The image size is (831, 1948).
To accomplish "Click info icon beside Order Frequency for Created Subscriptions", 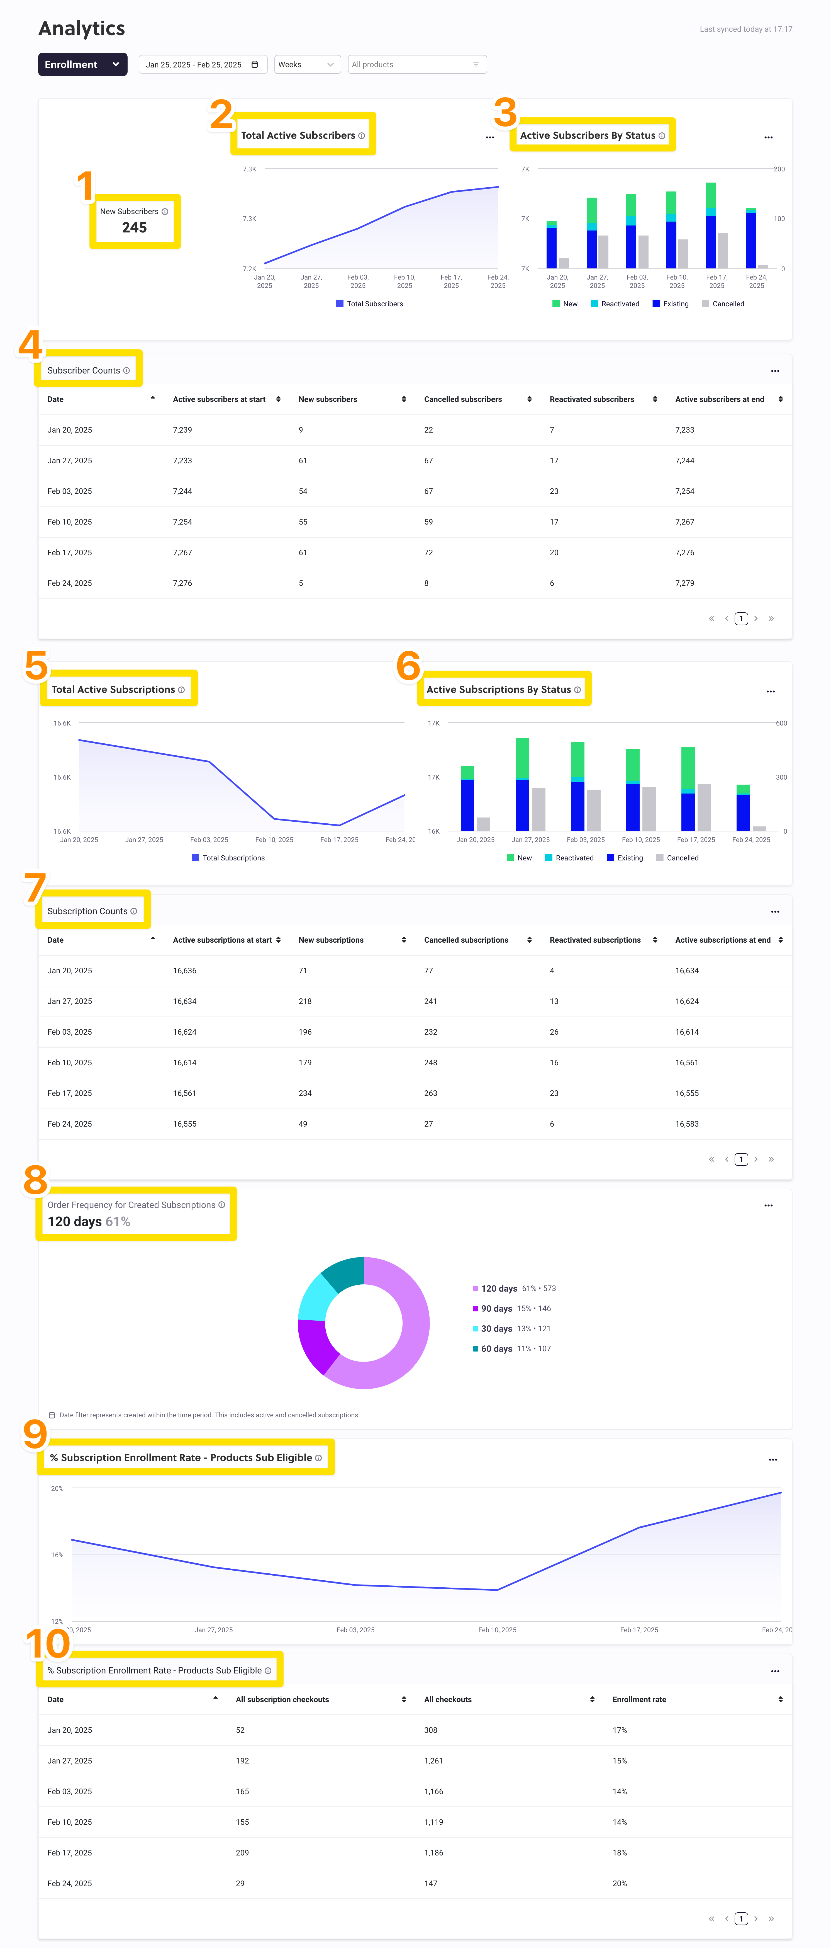I will 221,1205.
